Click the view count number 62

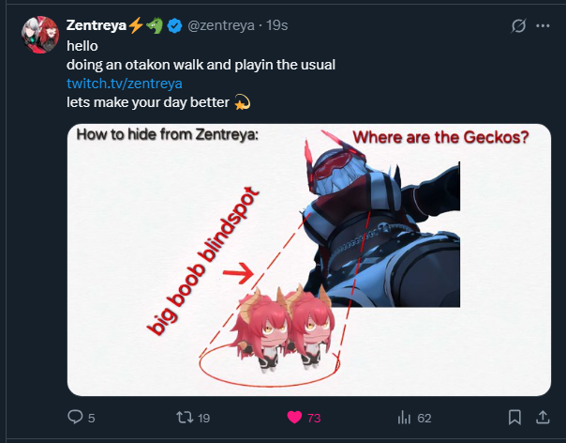point(424,417)
